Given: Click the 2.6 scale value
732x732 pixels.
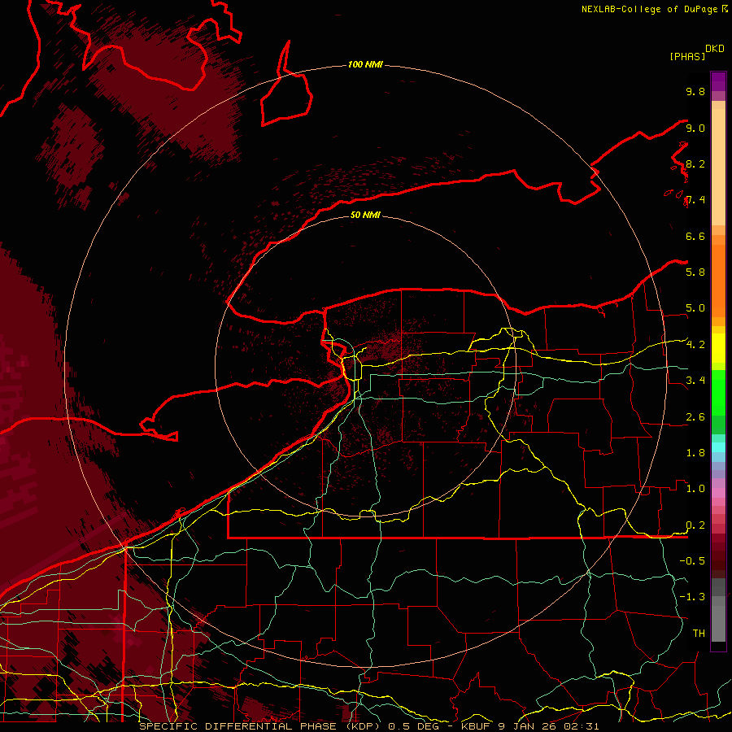Looking at the screenshot, I should (x=695, y=417).
